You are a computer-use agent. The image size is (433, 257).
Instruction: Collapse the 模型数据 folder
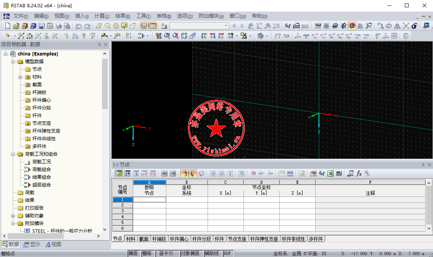coord(13,62)
